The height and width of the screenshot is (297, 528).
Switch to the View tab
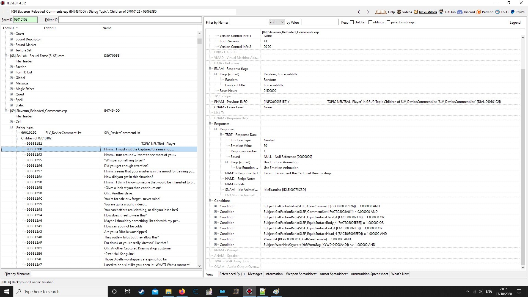point(210,274)
